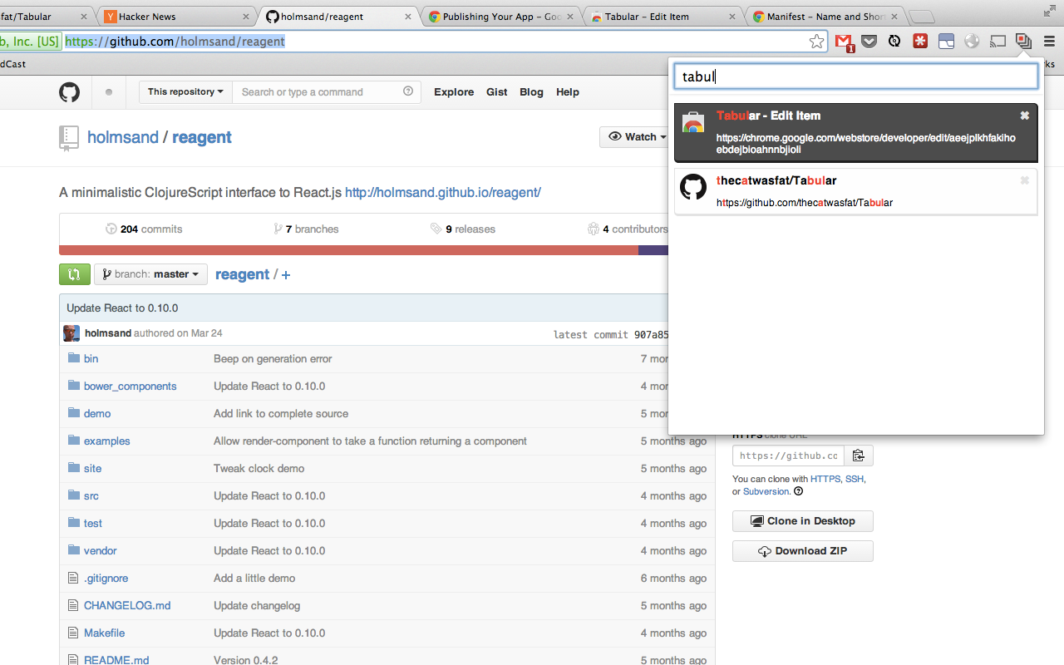Click the purple language bar segment

[653, 250]
